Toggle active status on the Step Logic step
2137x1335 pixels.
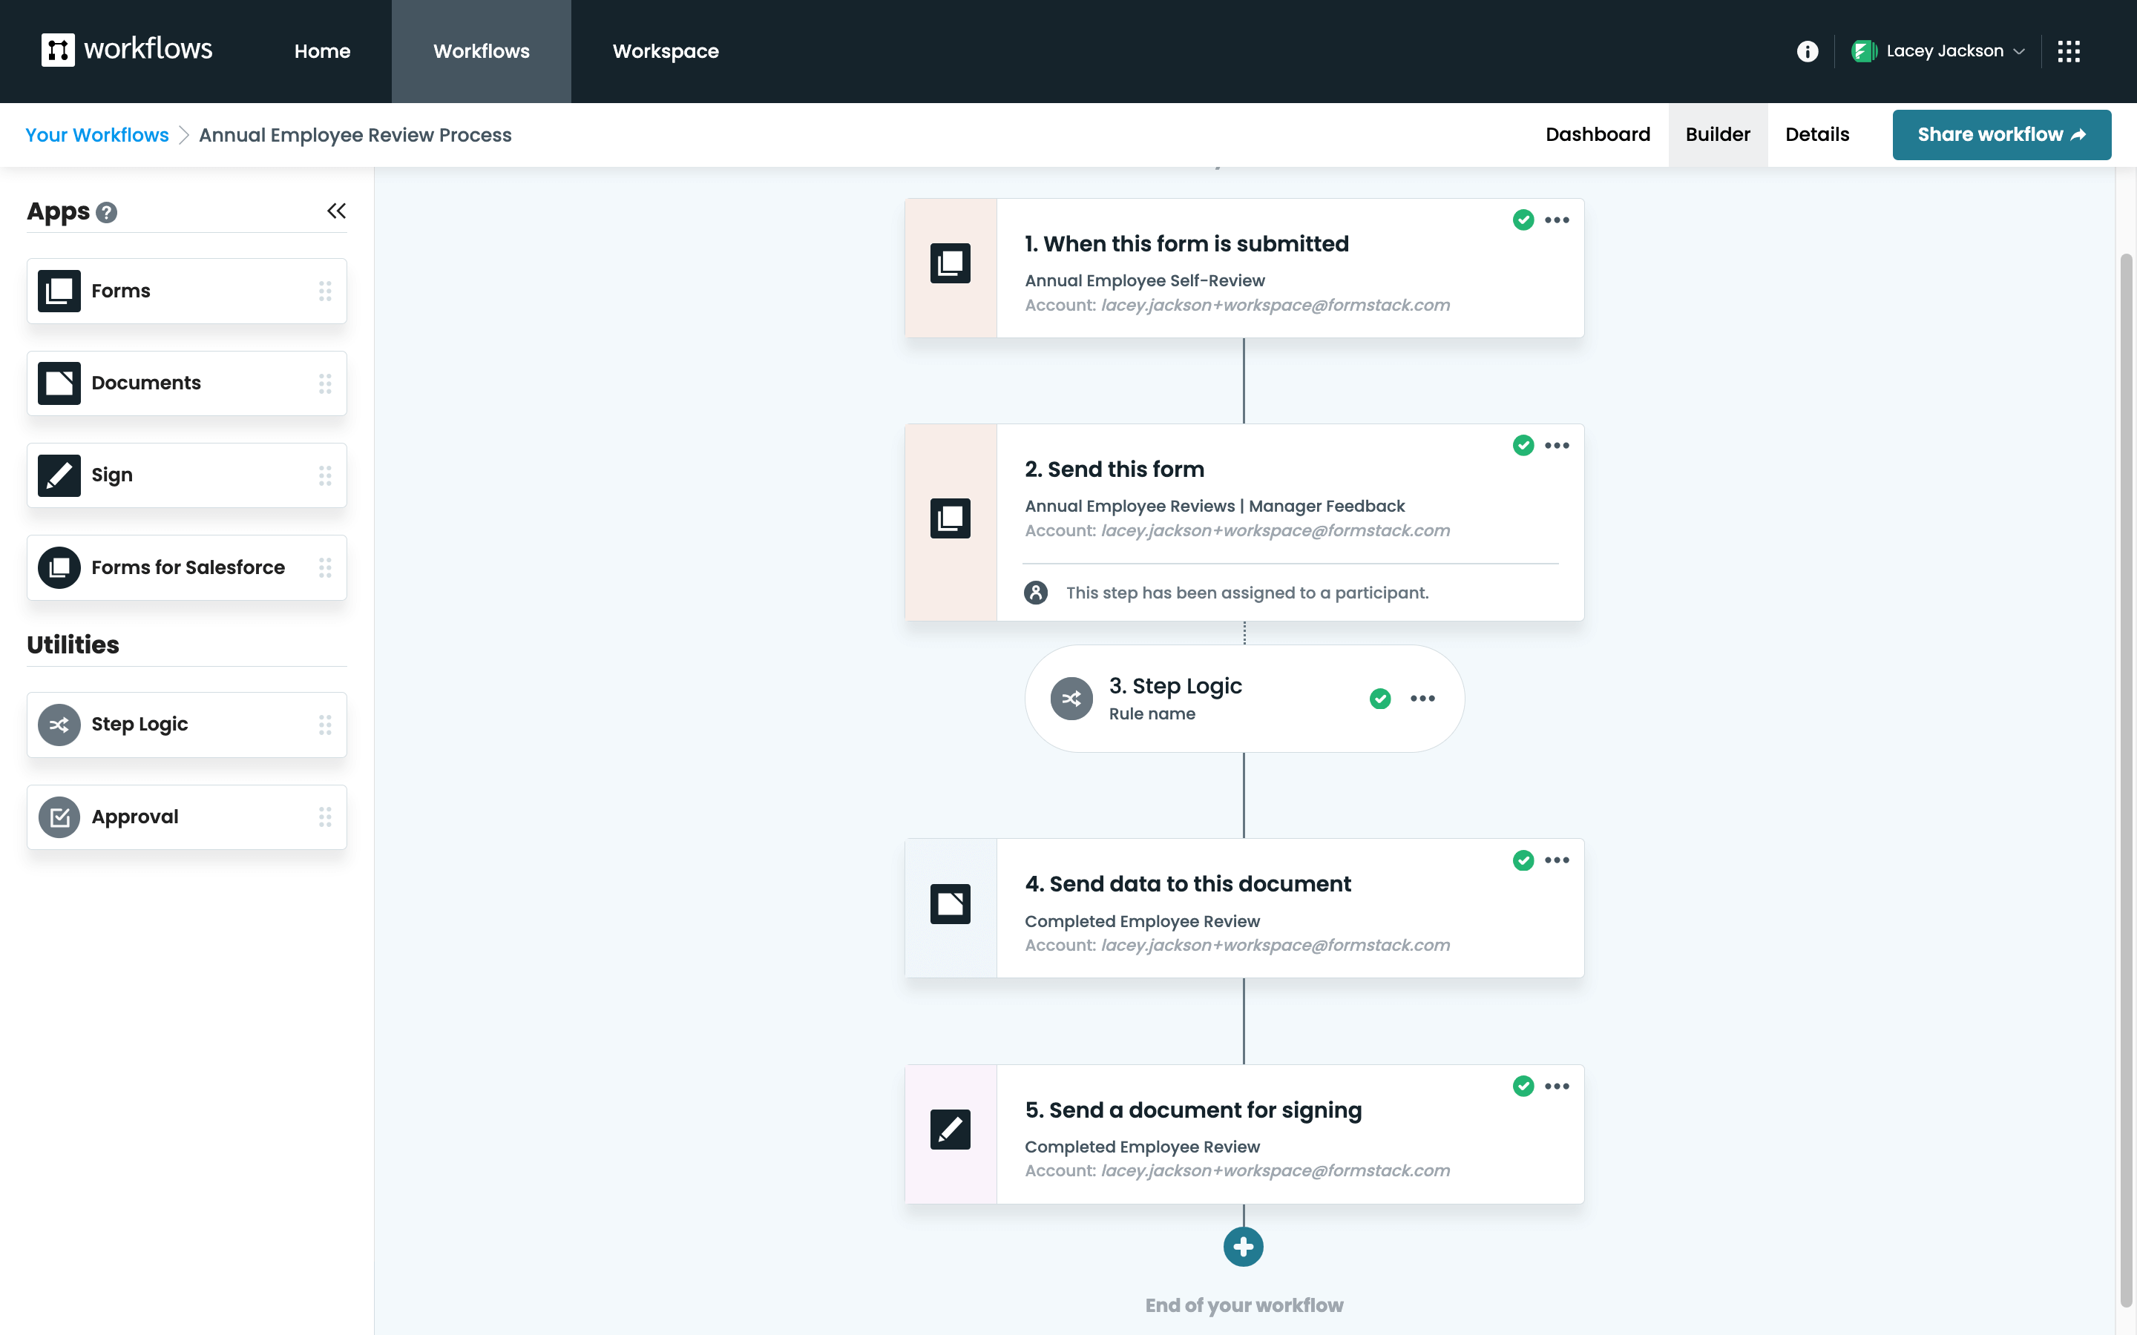(1379, 699)
